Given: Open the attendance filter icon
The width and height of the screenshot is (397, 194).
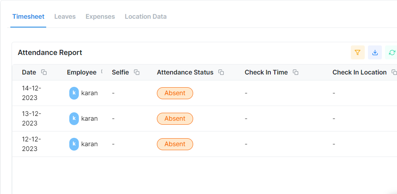Looking at the screenshot, I should coord(358,53).
